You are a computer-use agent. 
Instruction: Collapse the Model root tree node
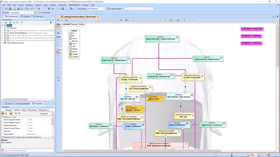tap(2, 25)
